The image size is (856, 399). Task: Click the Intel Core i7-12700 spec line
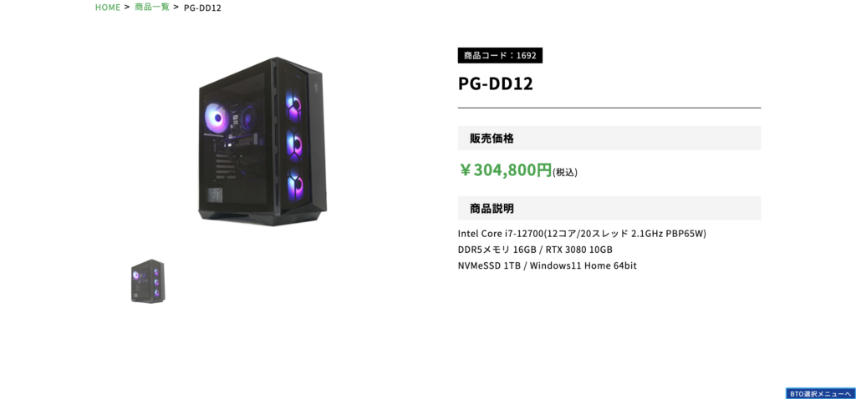pos(582,234)
